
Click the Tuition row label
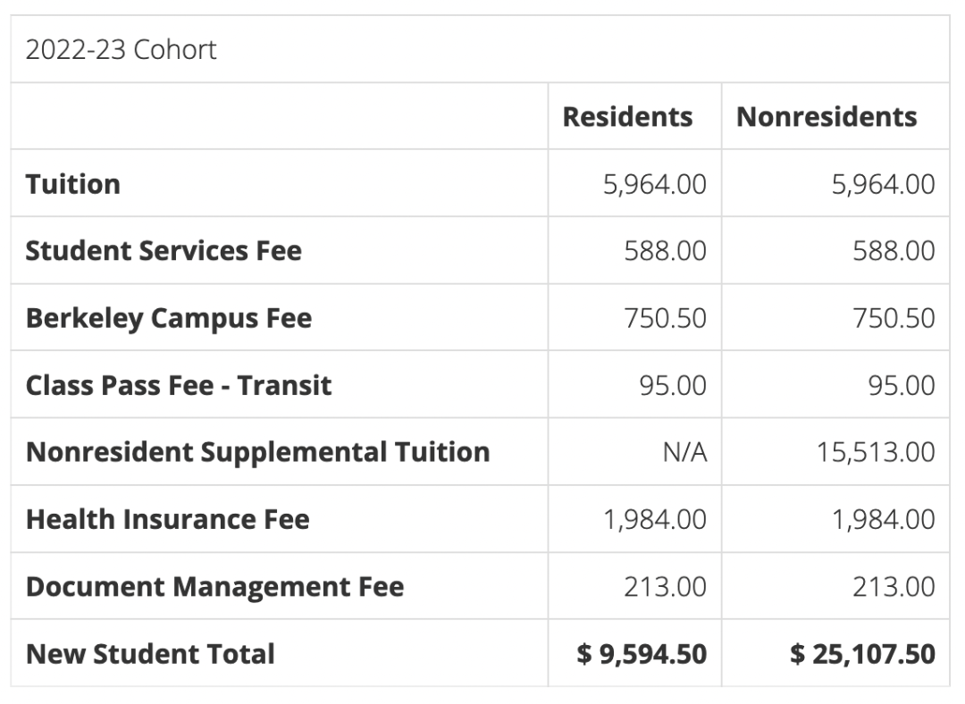(x=73, y=184)
